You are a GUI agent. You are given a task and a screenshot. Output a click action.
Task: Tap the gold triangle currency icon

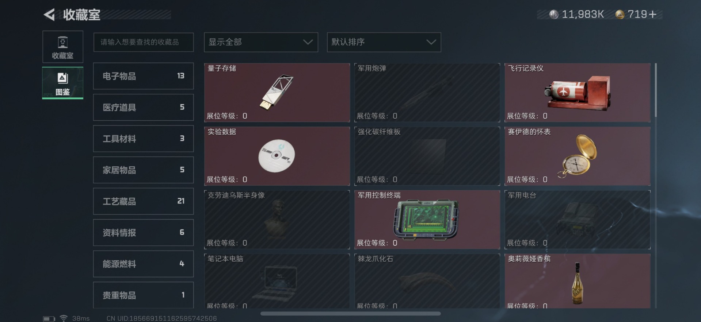[620, 14]
